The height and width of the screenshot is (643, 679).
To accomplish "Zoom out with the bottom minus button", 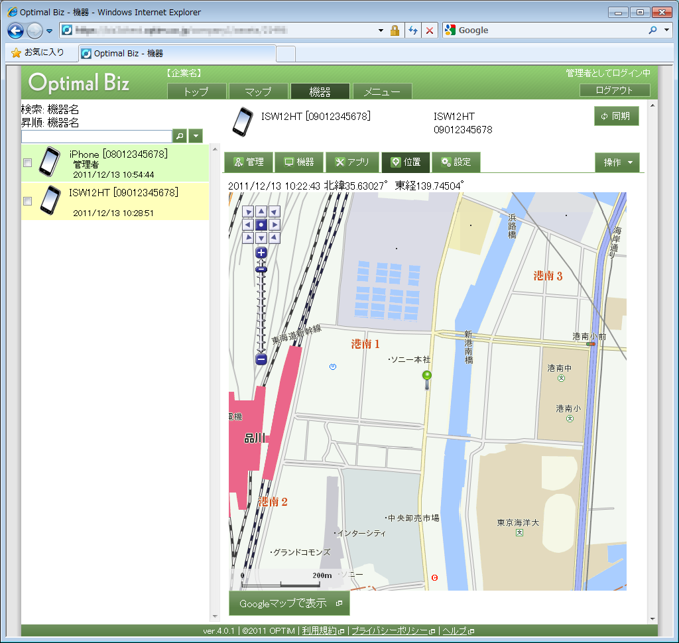I will 261,359.
